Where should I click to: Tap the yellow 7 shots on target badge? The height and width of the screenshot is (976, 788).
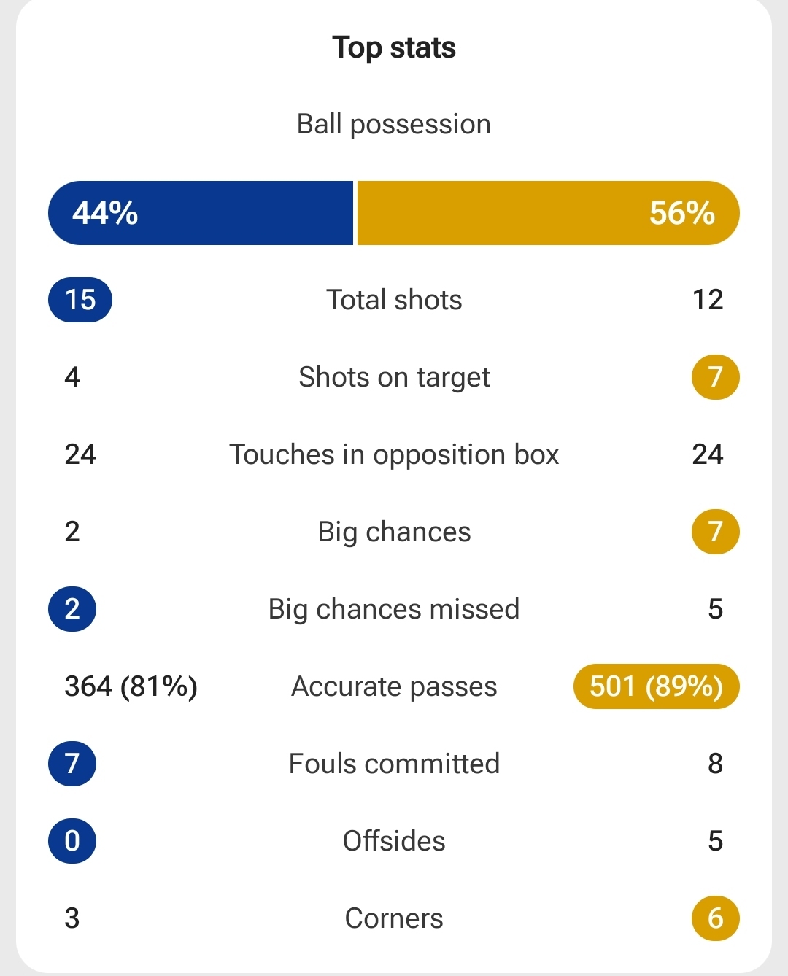(715, 377)
